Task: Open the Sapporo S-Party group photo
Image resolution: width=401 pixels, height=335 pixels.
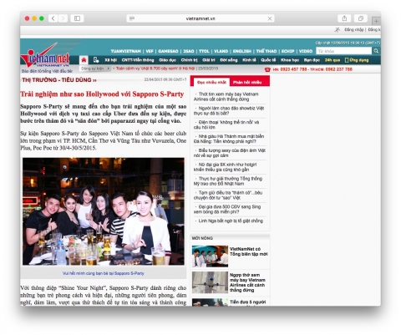Action: [x=104, y=211]
